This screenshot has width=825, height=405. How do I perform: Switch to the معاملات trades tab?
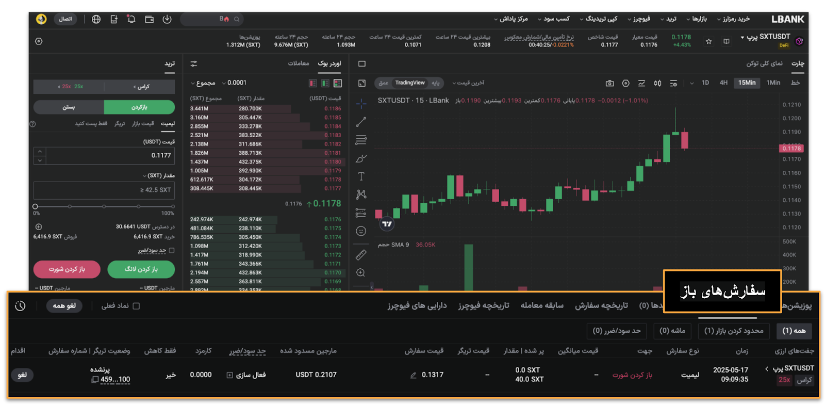click(299, 63)
